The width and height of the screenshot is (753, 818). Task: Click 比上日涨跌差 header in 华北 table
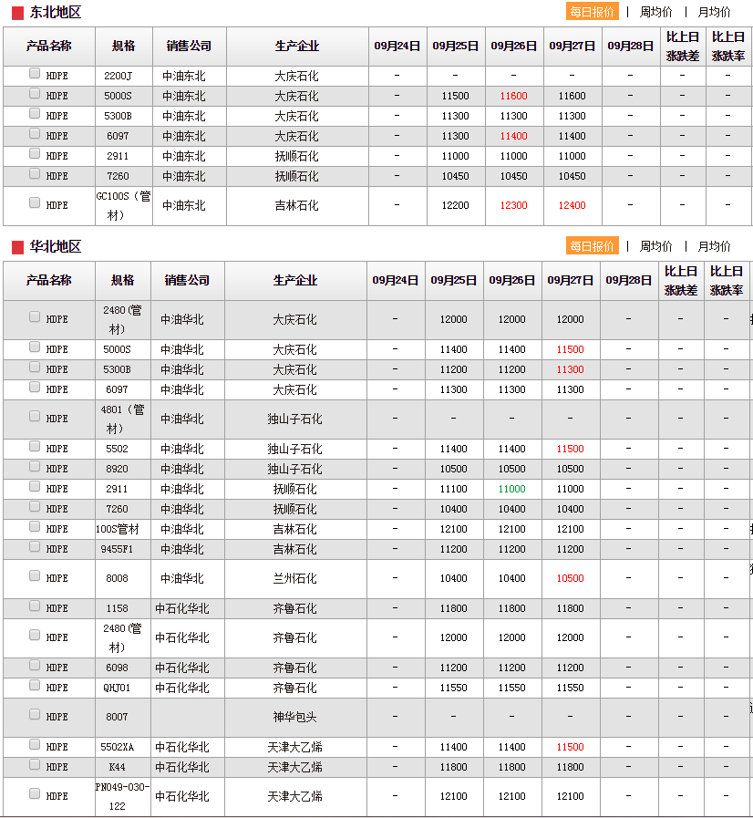[680, 280]
